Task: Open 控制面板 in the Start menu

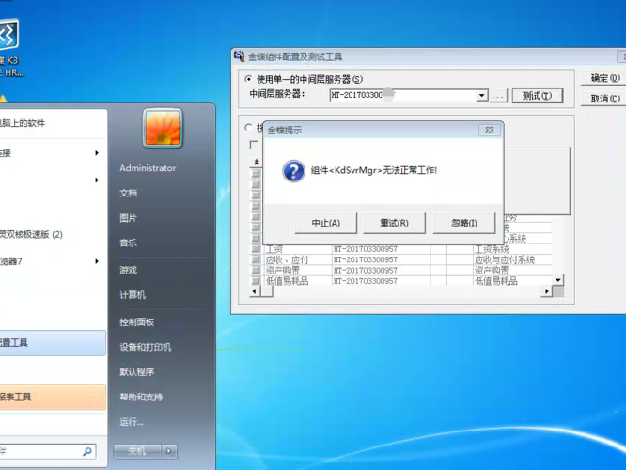Action: [x=137, y=321]
